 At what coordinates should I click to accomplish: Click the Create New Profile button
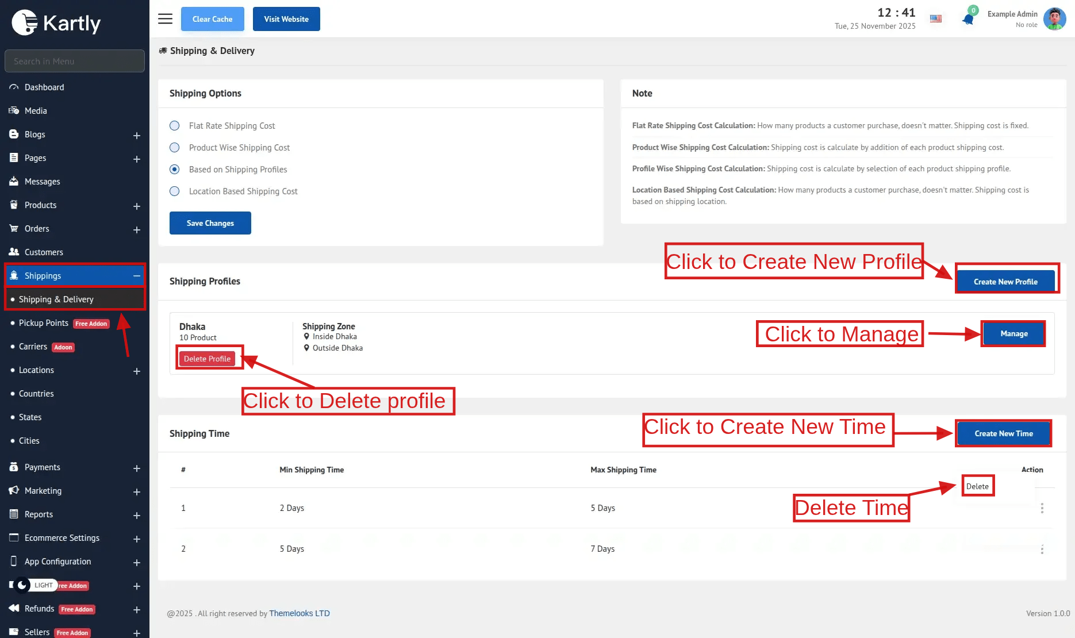pyautogui.click(x=1005, y=282)
